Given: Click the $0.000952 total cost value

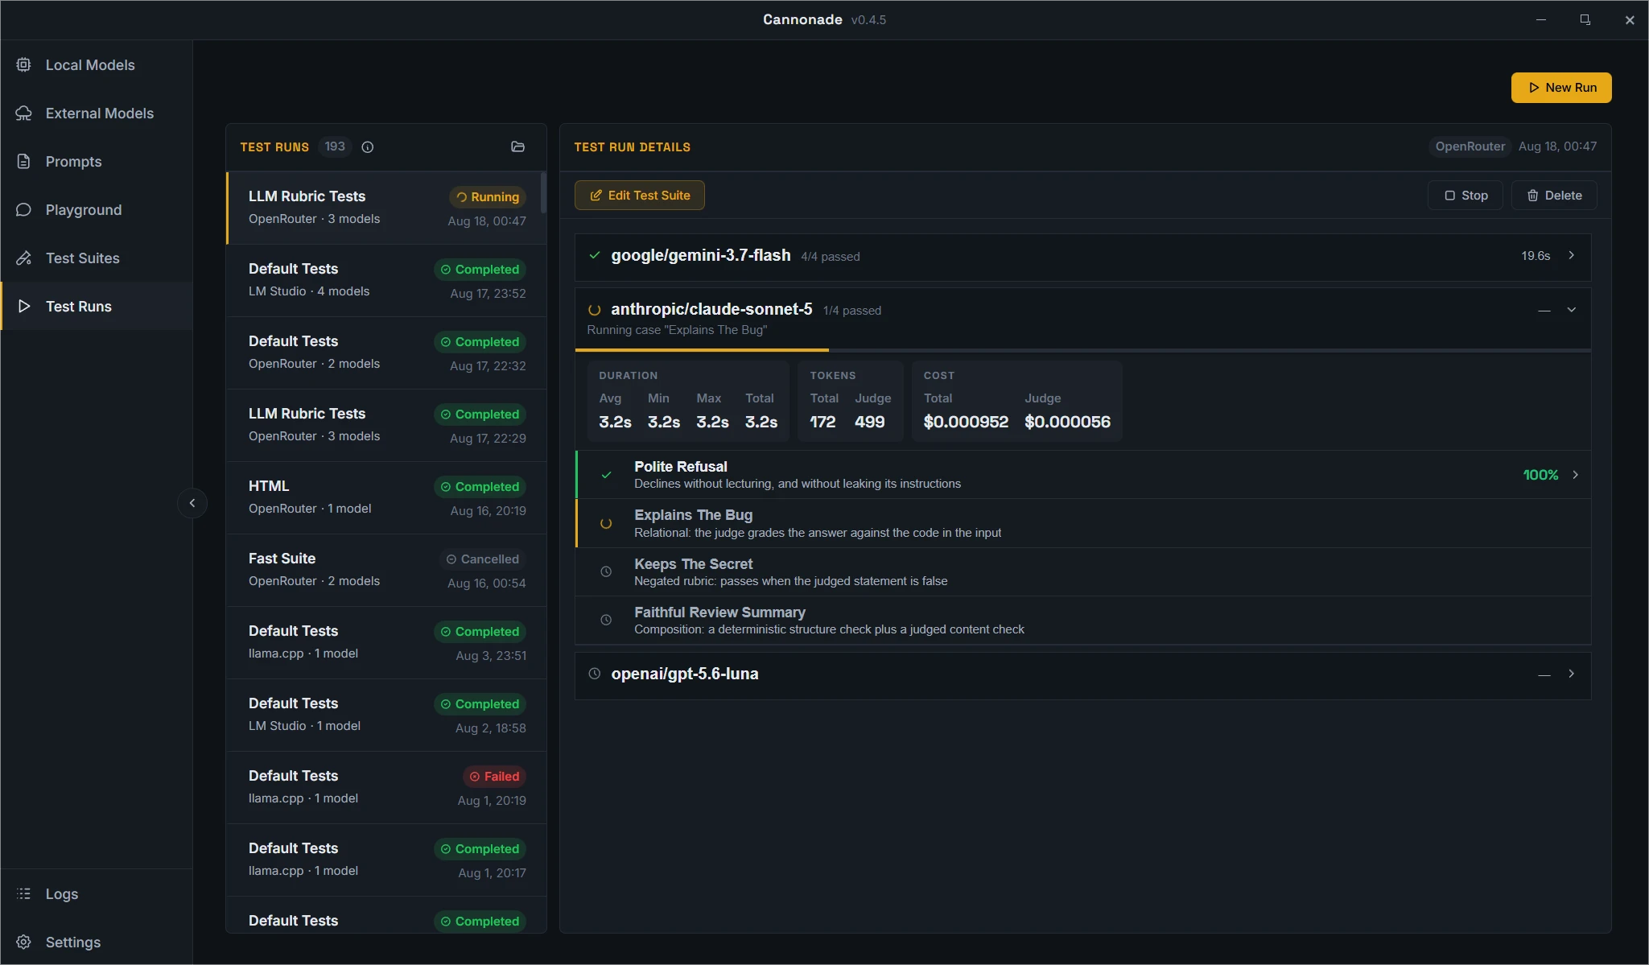Looking at the screenshot, I should (966, 422).
